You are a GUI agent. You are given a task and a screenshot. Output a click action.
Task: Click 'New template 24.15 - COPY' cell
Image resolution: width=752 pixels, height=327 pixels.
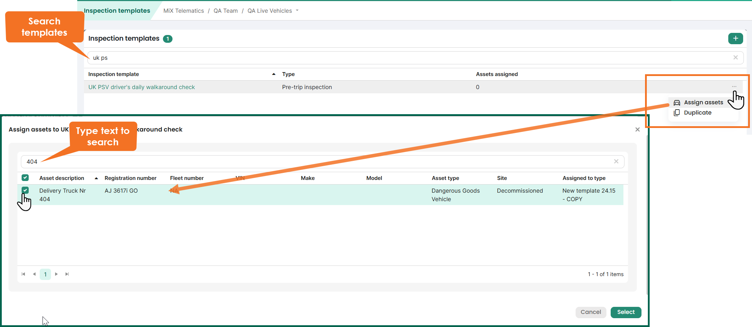[589, 195]
